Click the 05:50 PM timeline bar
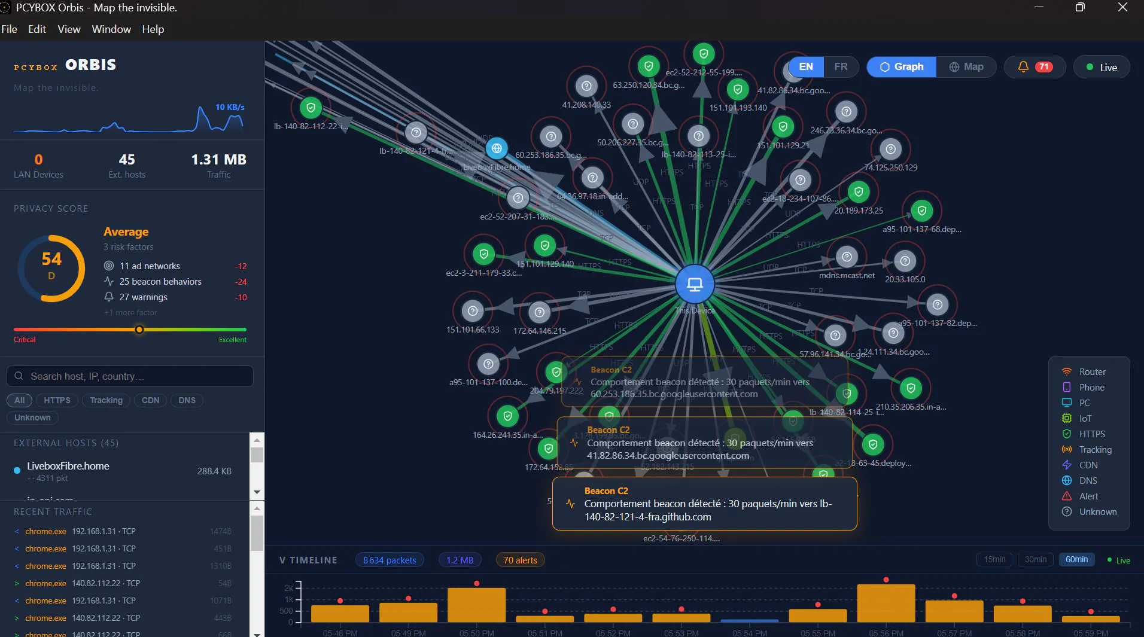 pyautogui.click(x=476, y=605)
